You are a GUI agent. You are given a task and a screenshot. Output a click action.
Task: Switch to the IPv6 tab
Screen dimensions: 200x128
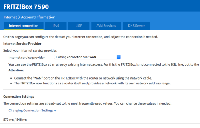56,26
